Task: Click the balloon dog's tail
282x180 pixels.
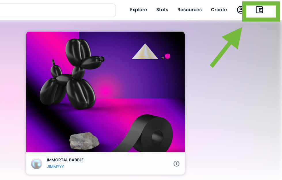Action: [x=53, y=63]
